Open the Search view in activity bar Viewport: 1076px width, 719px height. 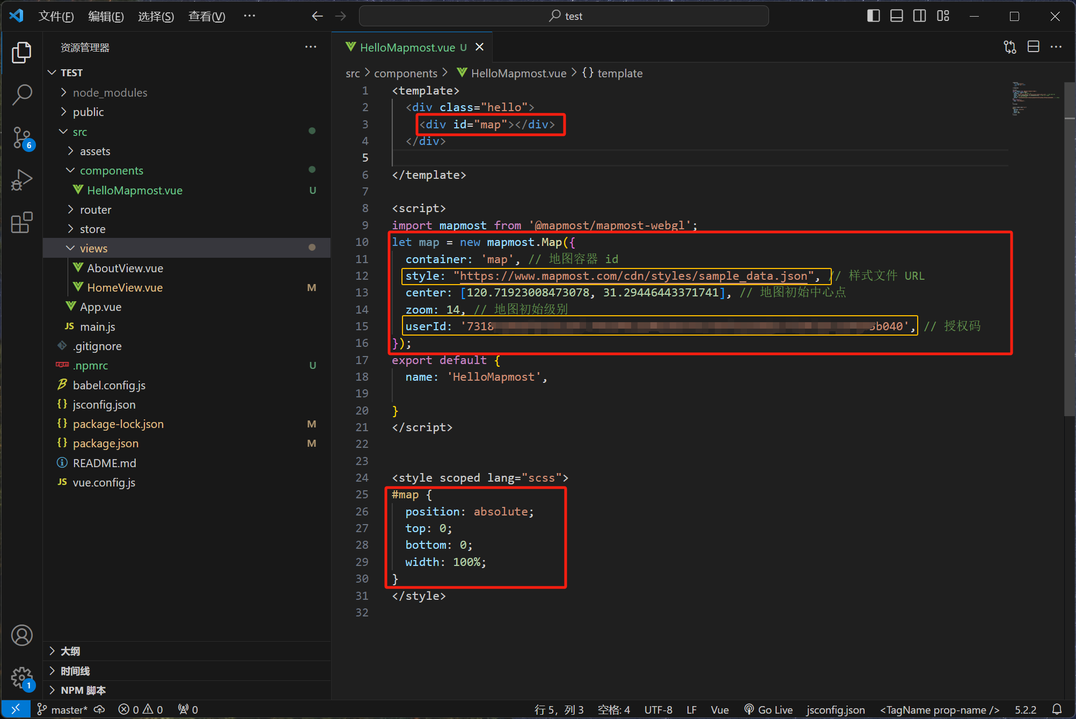coord(21,95)
